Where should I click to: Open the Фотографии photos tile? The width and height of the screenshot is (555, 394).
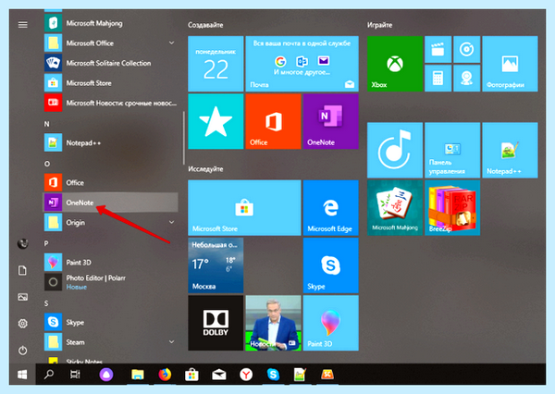pyautogui.click(x=510, y=64)
